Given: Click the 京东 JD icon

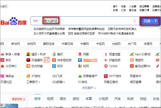Looking at the screenshot, I should [2, 60].
